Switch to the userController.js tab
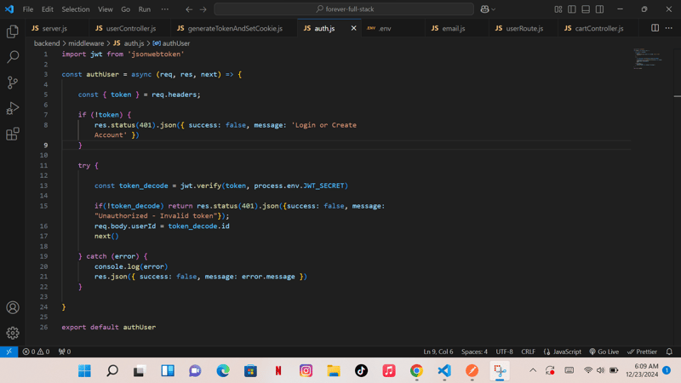The width and height of the screenshot is (681, 383). [125, 28]
